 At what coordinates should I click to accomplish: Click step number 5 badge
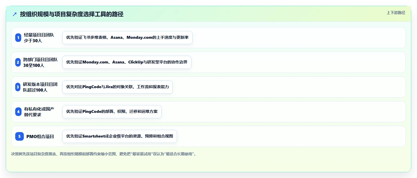coord(20,136)
